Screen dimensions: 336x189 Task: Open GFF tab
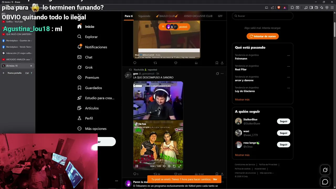click(x=220, y=16)
